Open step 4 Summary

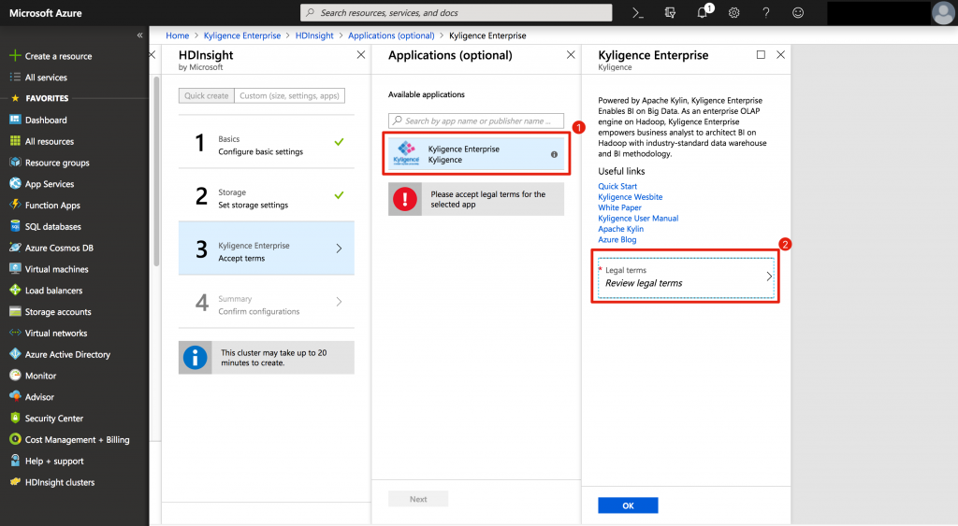click(x=267, y=303)
